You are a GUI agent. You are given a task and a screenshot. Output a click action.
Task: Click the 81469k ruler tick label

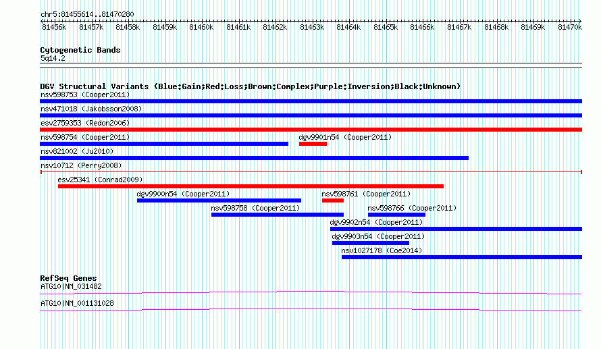click(533, 27)
